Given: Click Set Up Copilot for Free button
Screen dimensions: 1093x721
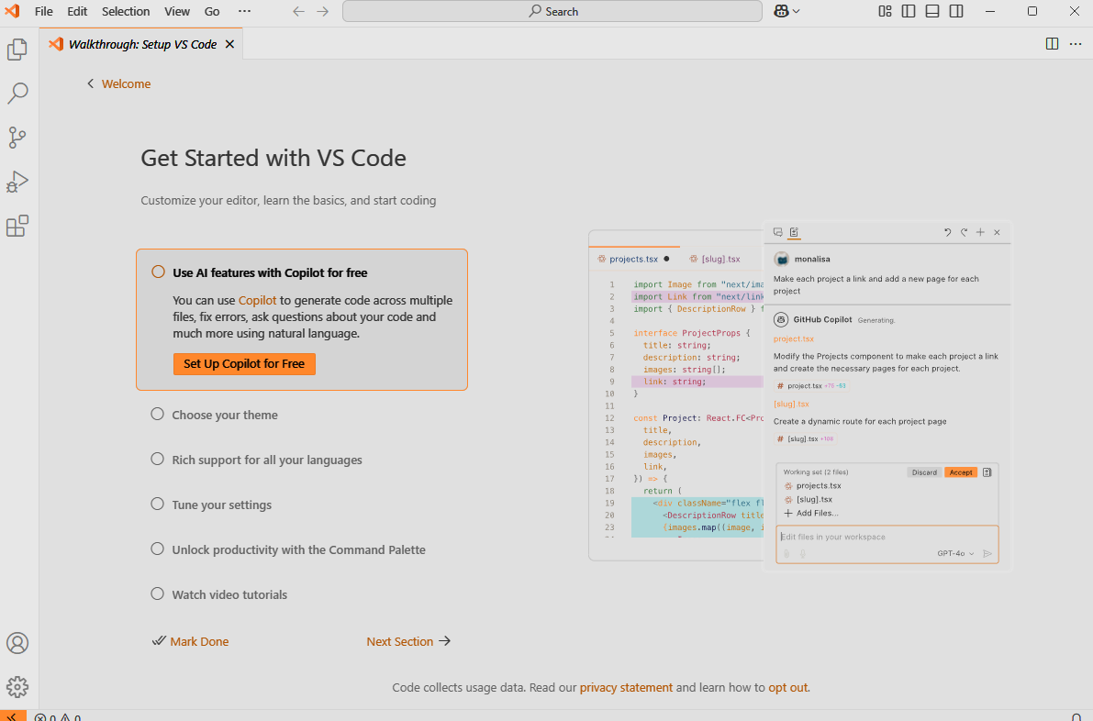Looking at the screenshot, I should [244, 364].
